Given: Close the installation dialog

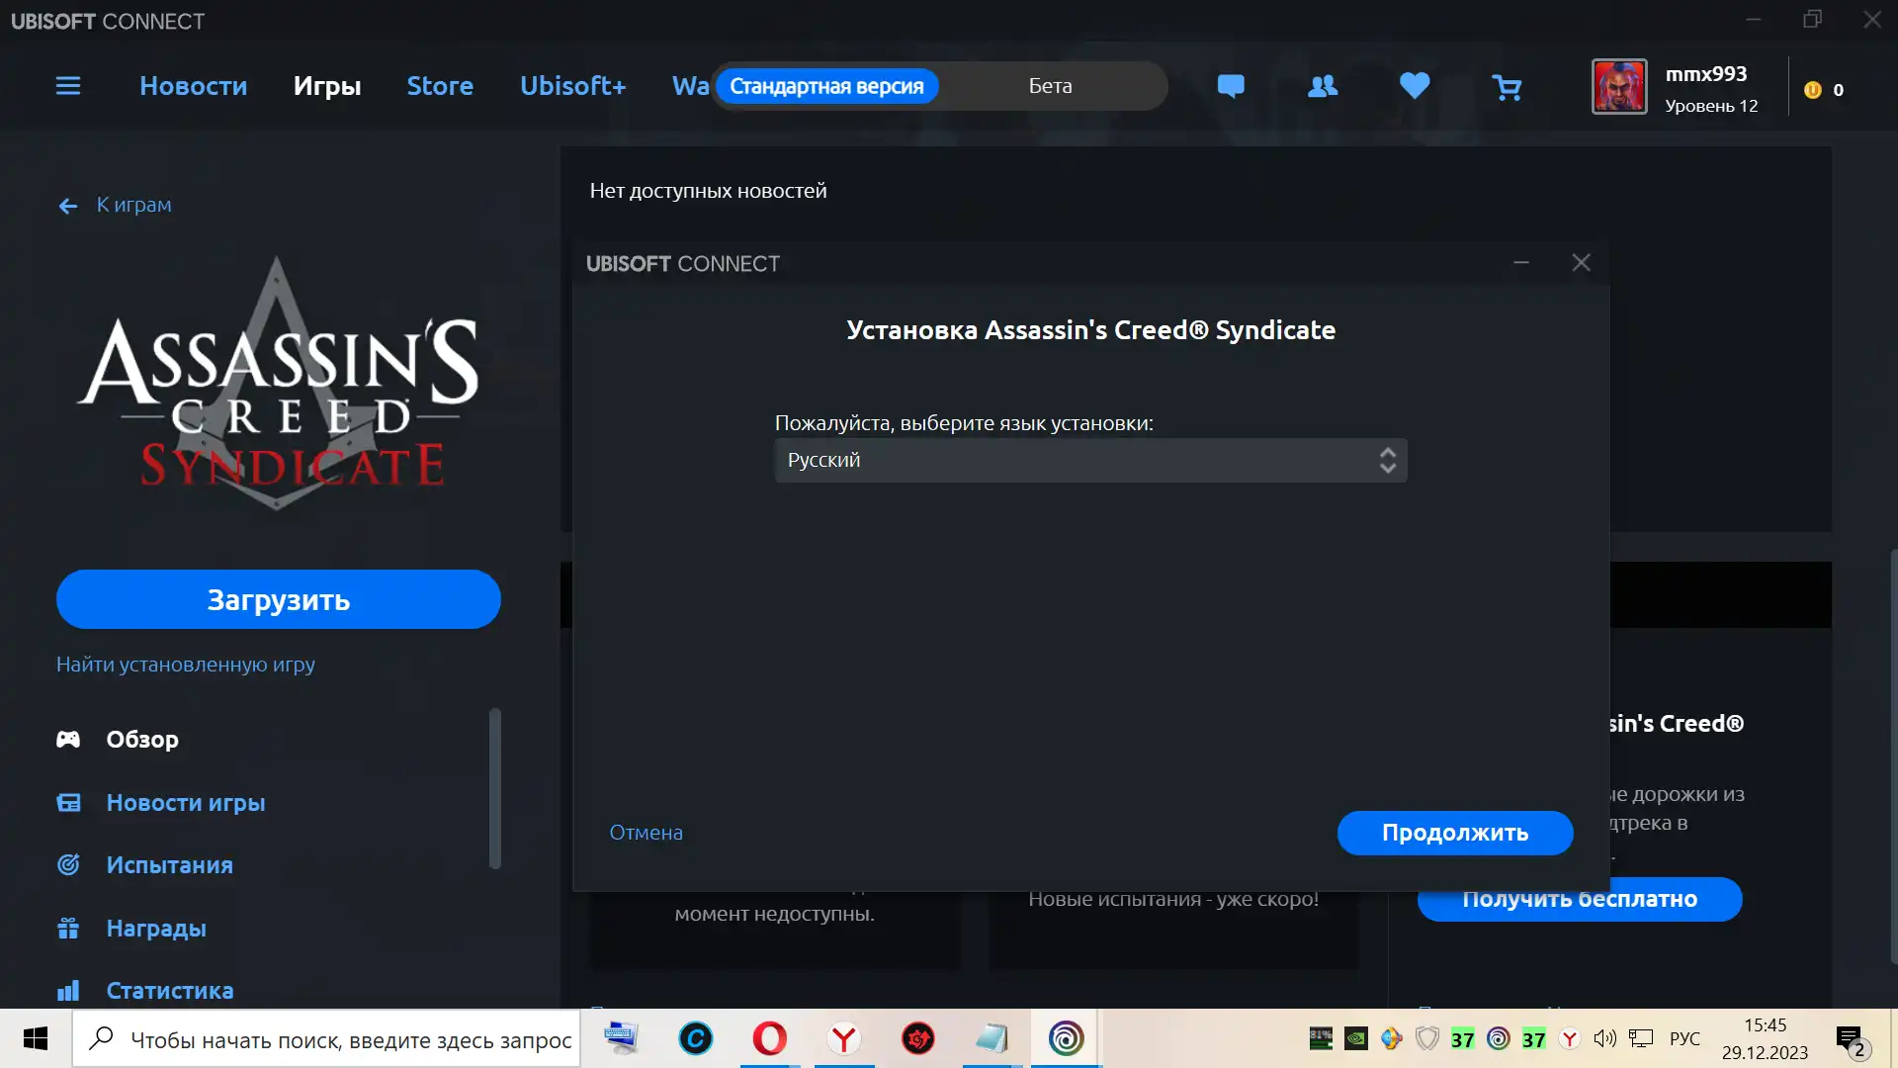Looking at the screenshot, I should (x=1582, y=262).
